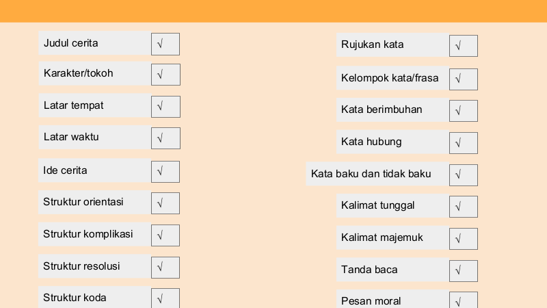The width and height of the screenshot is (547, 308).
Task: Toggle the Judul cerita checkbox
Action: pos(165,44)
